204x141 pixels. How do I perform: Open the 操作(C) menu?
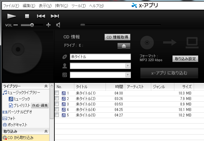(61, 6)
